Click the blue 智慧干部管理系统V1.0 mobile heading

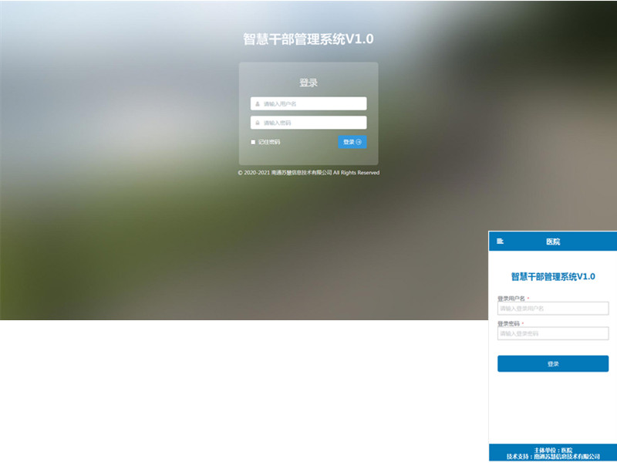coord(553,276)
